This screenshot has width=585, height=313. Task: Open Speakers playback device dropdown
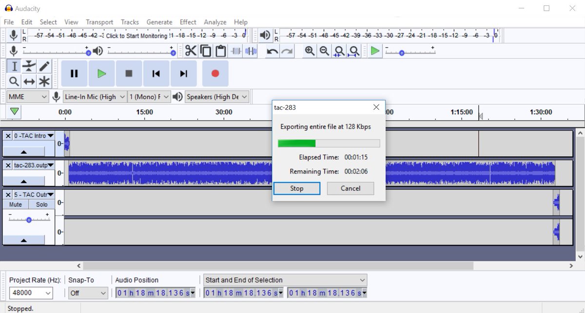[x=217, y=97]
